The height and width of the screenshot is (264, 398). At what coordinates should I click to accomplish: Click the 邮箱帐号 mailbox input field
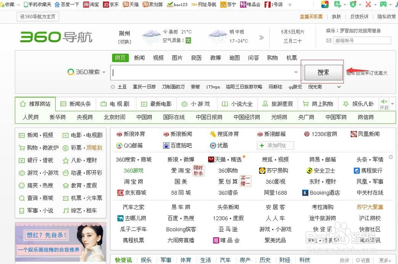tap(362, 41)
